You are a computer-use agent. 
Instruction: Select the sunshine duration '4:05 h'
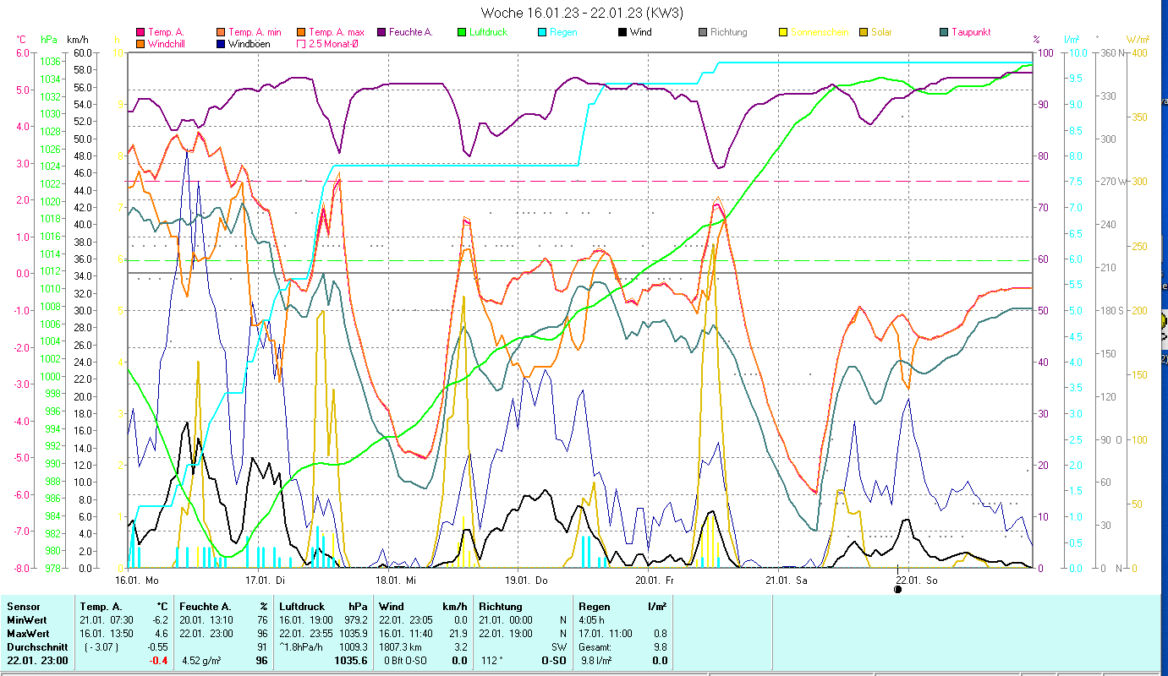coord(591,620)
